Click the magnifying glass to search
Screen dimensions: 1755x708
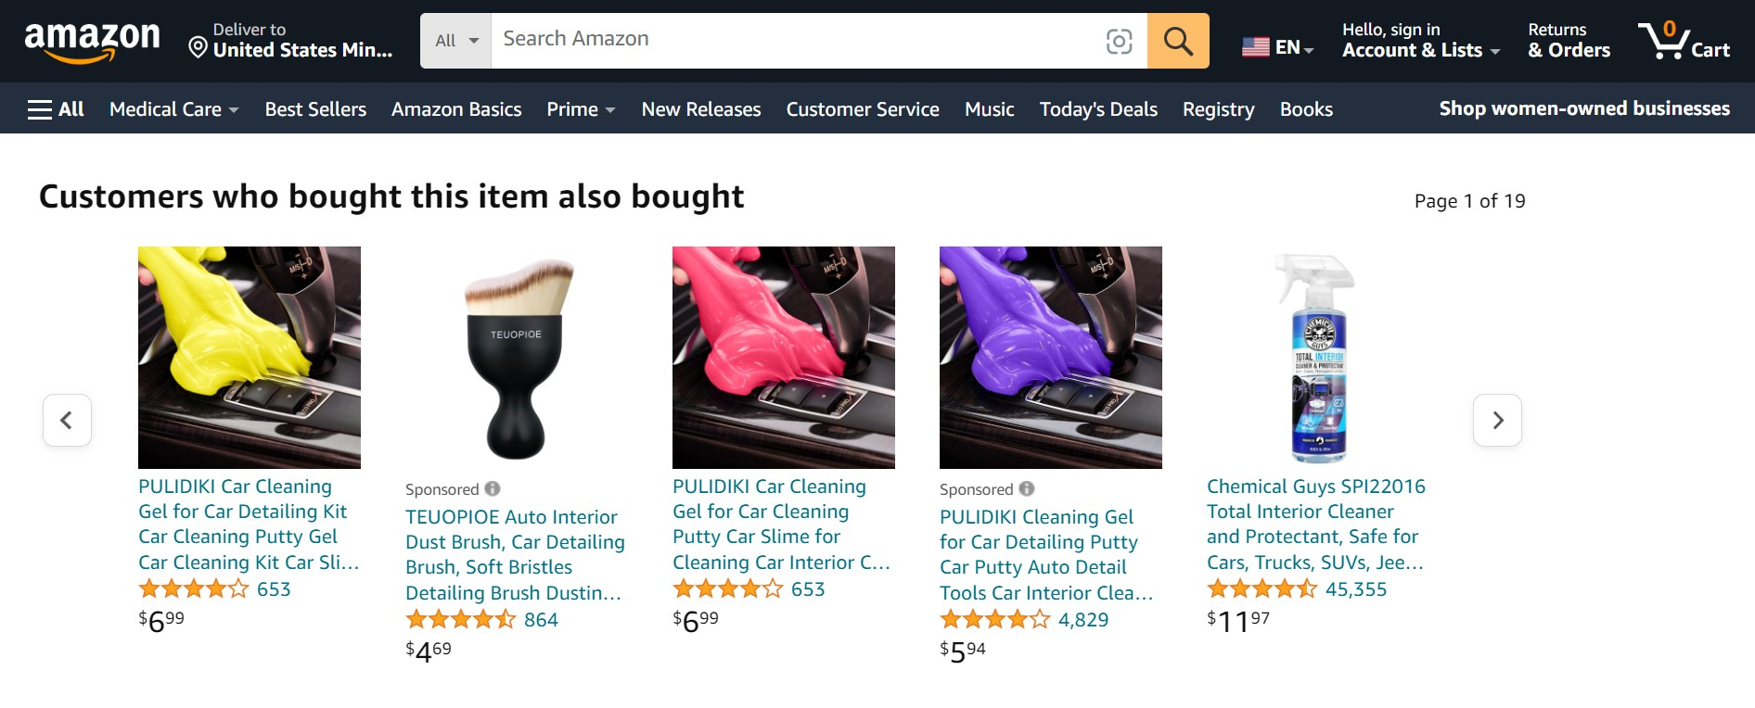click(x=1177, y=41)
